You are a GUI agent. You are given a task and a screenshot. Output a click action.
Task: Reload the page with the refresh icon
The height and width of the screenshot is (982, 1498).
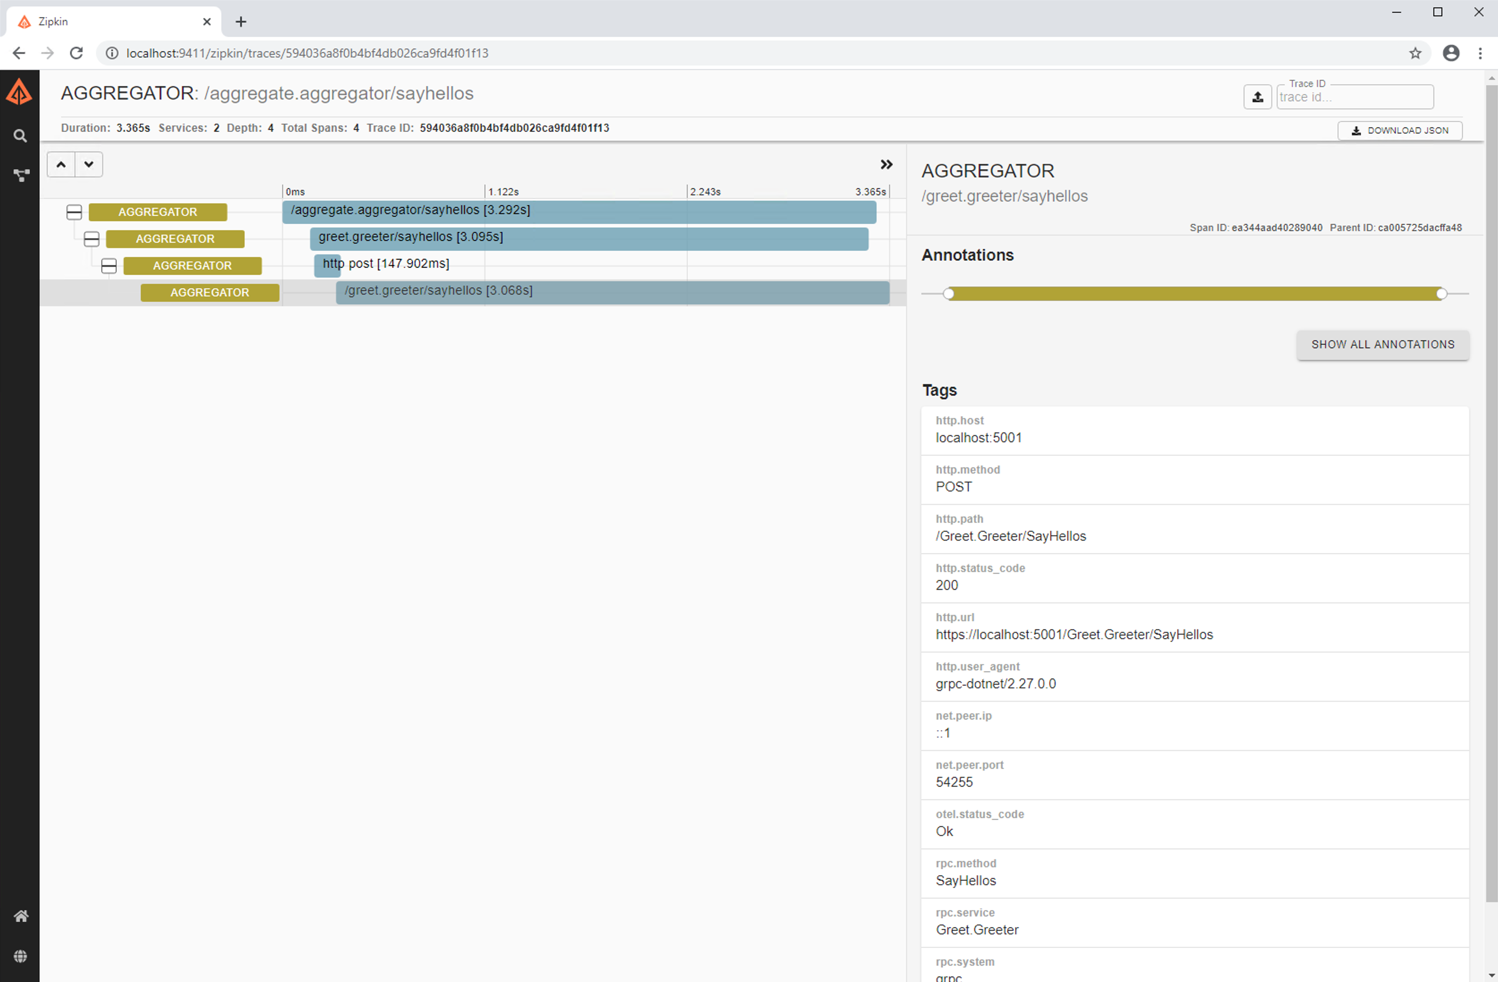coord(76,53)
